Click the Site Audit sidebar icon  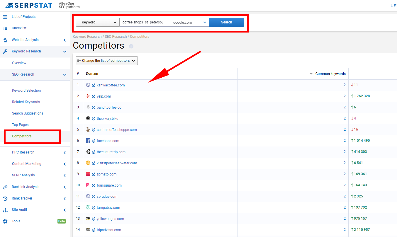point(5,210)
